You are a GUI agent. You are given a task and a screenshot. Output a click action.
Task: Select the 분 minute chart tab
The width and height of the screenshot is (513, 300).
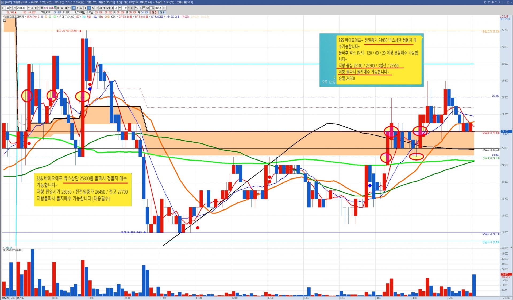tap(74, 8)
